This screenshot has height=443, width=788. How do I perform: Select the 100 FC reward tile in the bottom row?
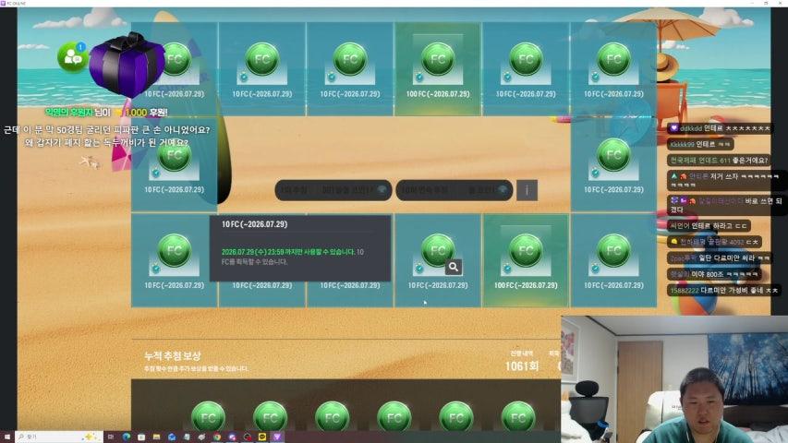[526, 260]
